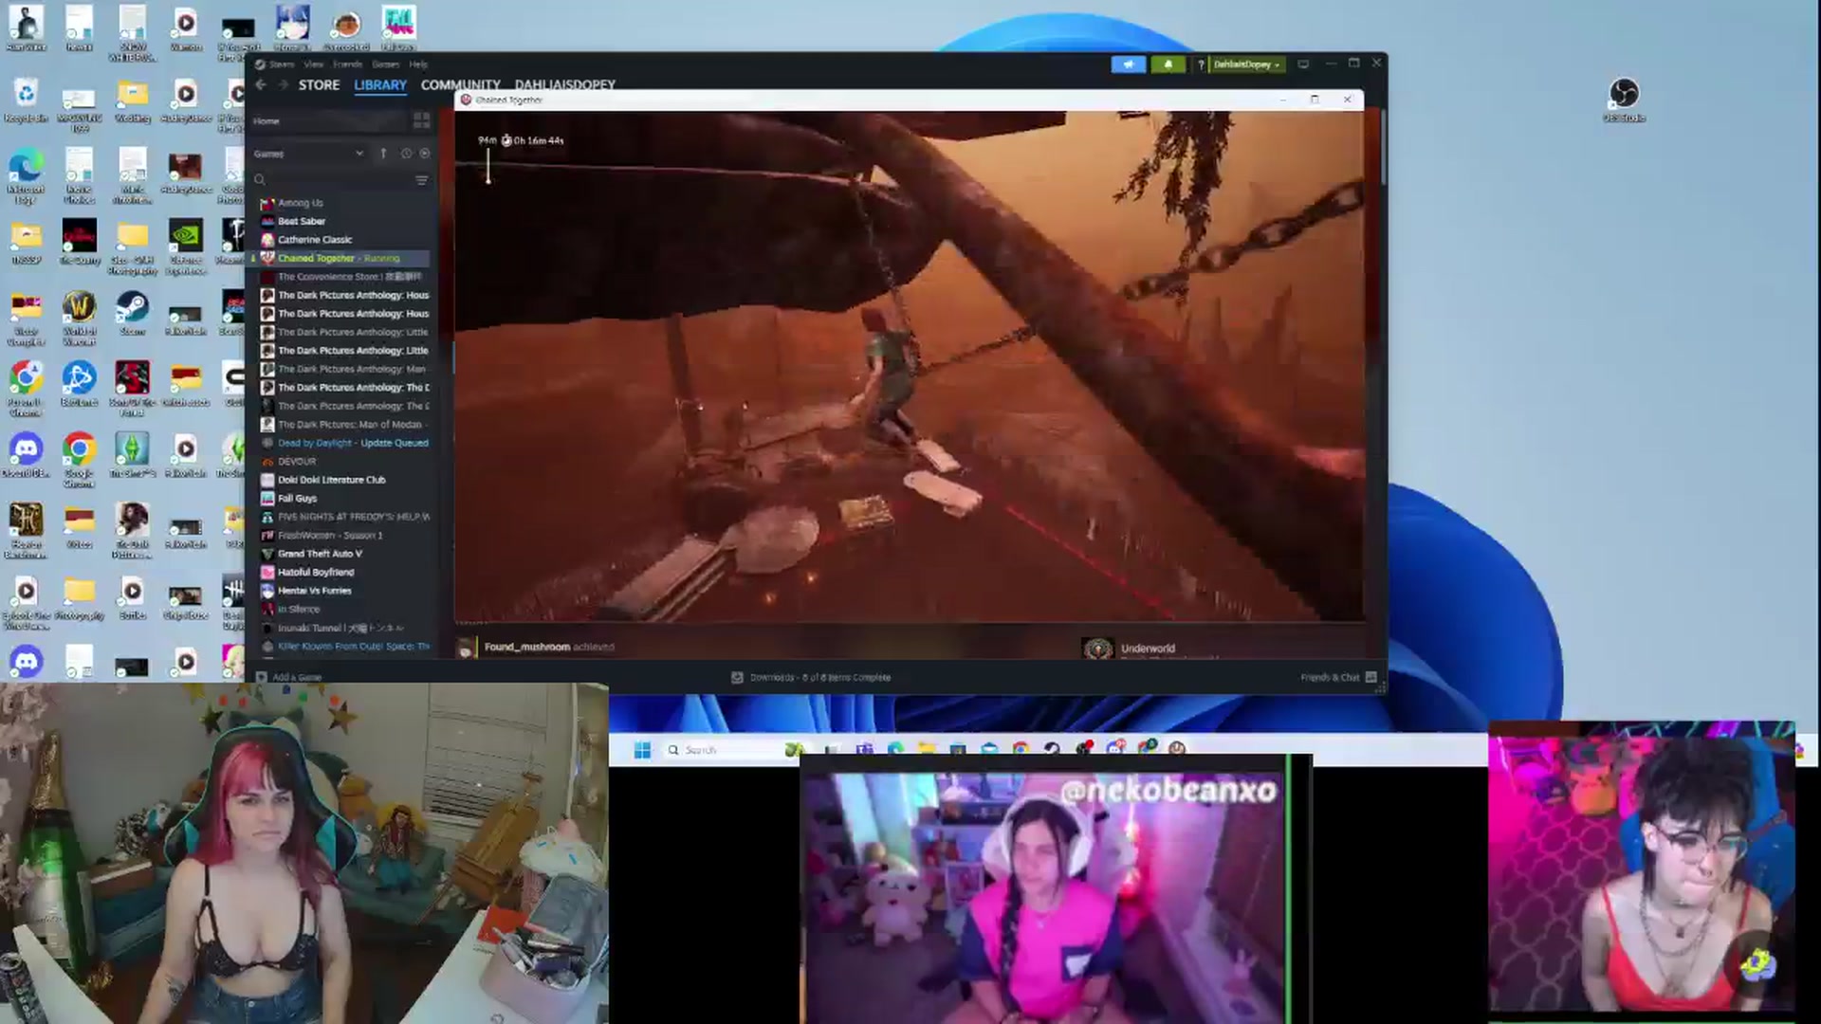Switch to collections grid view icon
Image resolution: width=1821 pixels, height=1024 pixels.
click(x=421, y=120)
